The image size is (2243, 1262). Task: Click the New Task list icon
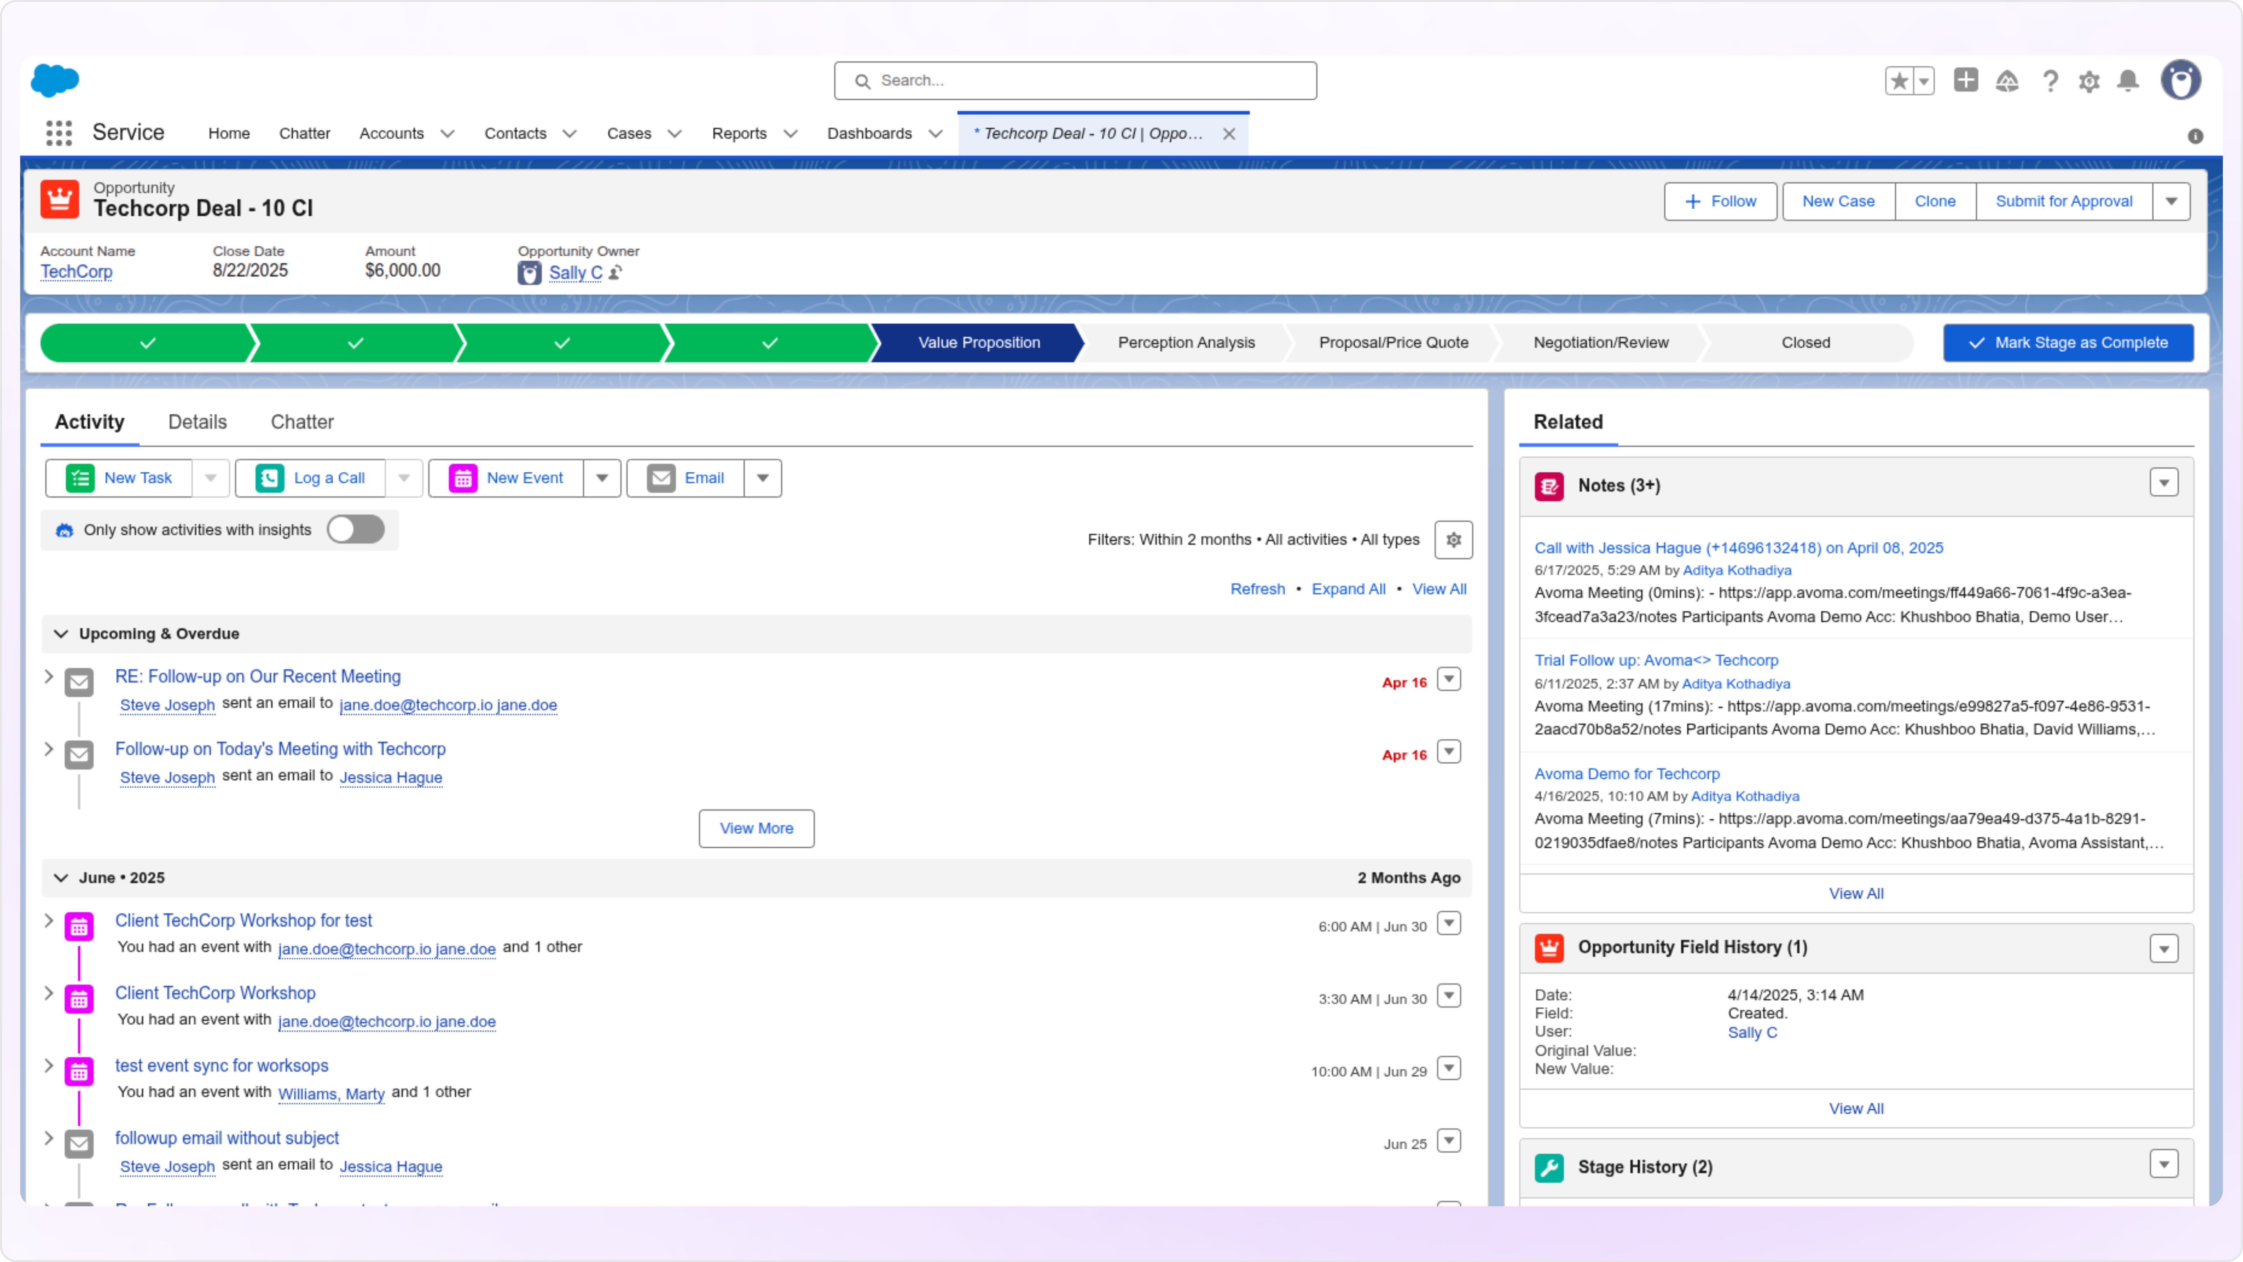pos(80,478)
